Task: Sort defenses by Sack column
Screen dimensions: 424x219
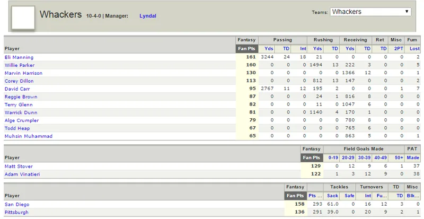Action: click(x=332, y=196)
